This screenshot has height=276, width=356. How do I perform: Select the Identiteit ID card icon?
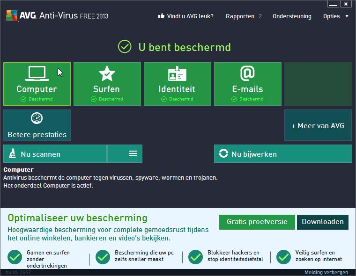pyautogui.click(x=177, y=74)
